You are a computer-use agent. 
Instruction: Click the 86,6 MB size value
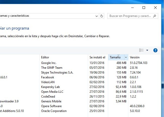[x=121, y=92]
